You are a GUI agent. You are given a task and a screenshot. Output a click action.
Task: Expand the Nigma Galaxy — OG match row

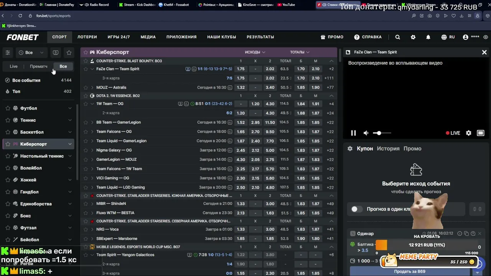click(x=92, y=150)
